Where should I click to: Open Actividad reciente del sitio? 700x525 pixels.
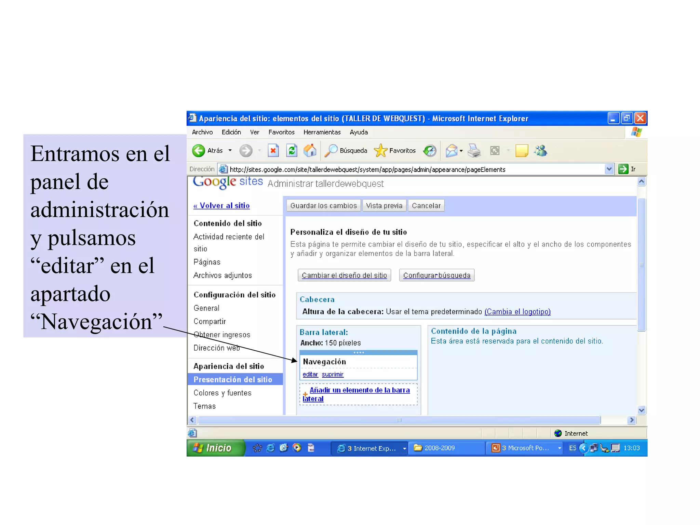[229, 243]
